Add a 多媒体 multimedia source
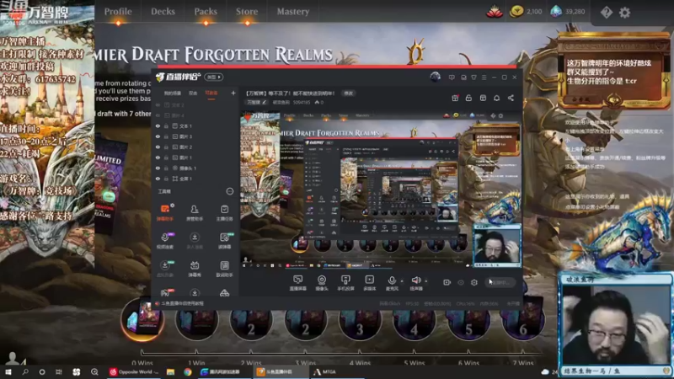The width and height of the screenshot is (674, 379). point(369,283)
